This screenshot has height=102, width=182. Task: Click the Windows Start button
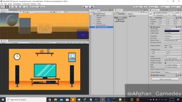point(3,99)
